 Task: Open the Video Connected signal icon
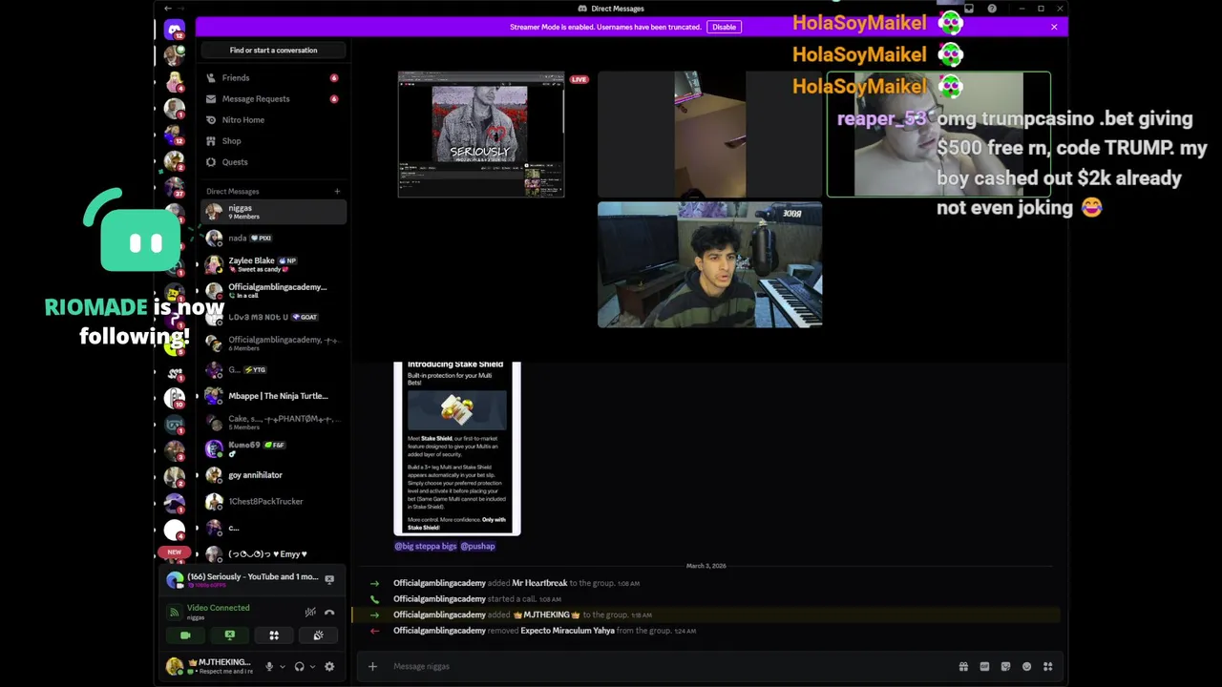pos(174,613)
